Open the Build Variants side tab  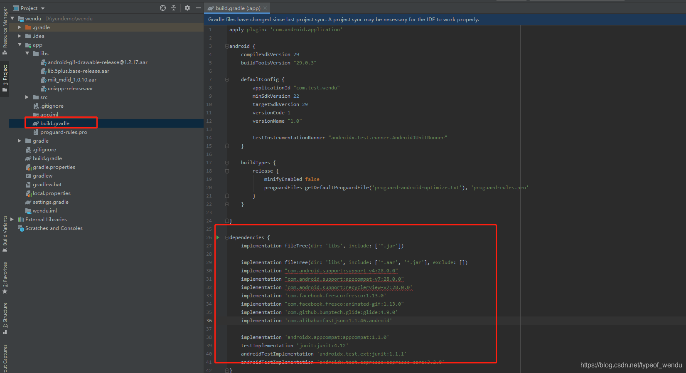(5, 233)
